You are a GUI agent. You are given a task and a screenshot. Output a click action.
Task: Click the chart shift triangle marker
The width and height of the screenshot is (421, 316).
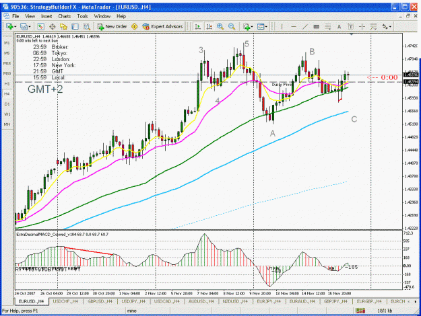point(352,34)
